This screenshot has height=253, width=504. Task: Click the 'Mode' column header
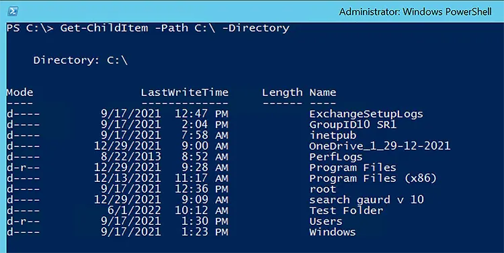click(19, 93)
